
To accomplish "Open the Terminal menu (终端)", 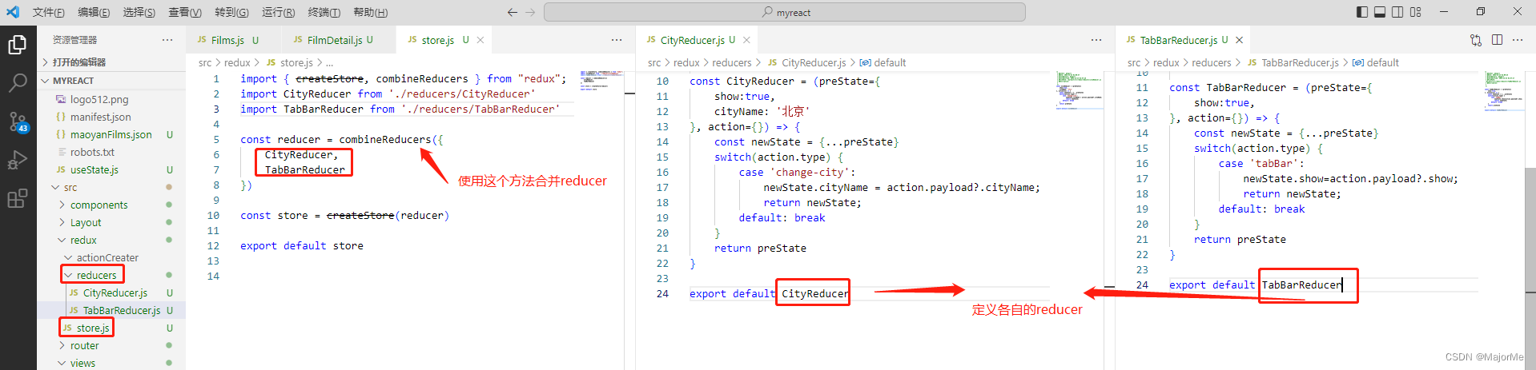I will pyautogui.click(x=324, y=12).
